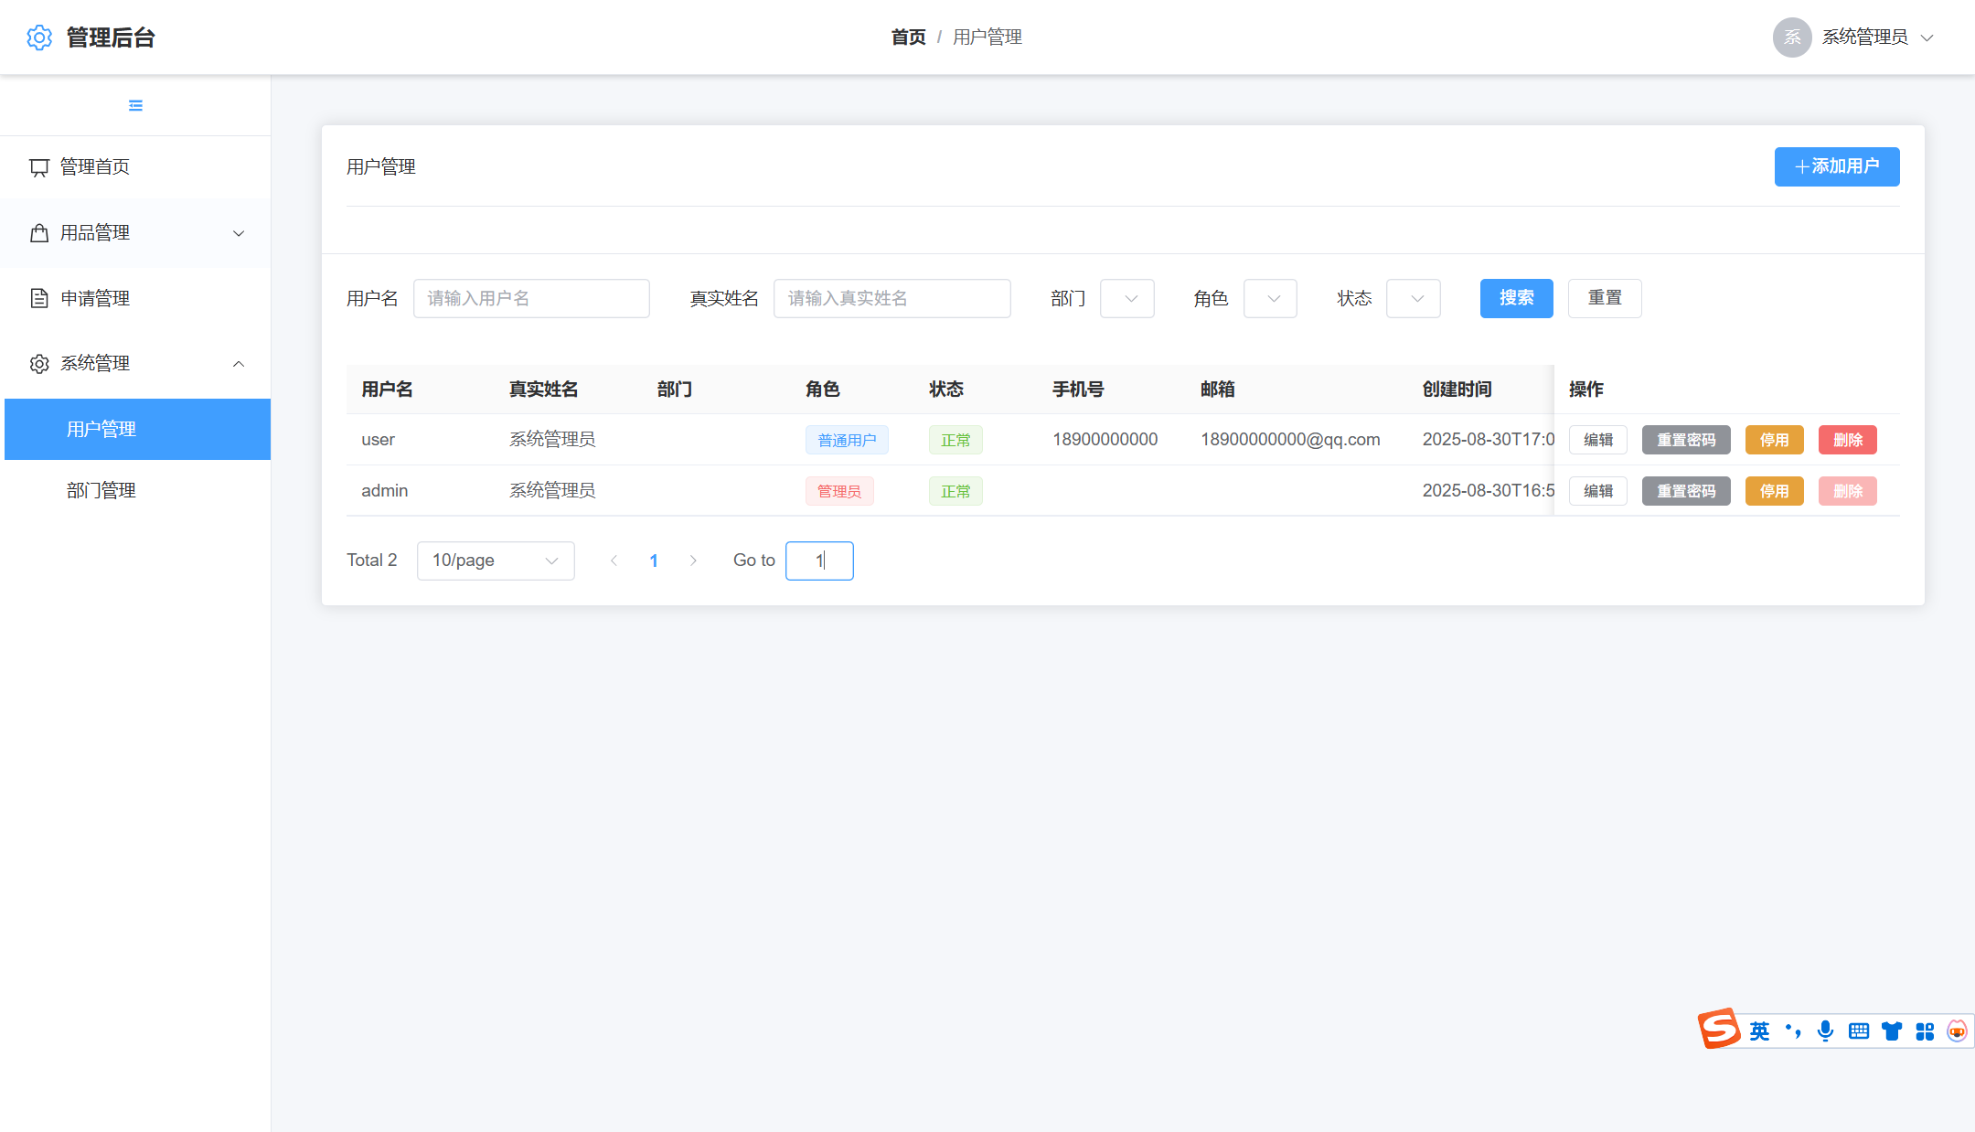This screenshot has width=1975, height=1132.
Task: Toggle the punctuation mode in IME toolbar
Action: pyautogui.click(x=1792, y=1031)
